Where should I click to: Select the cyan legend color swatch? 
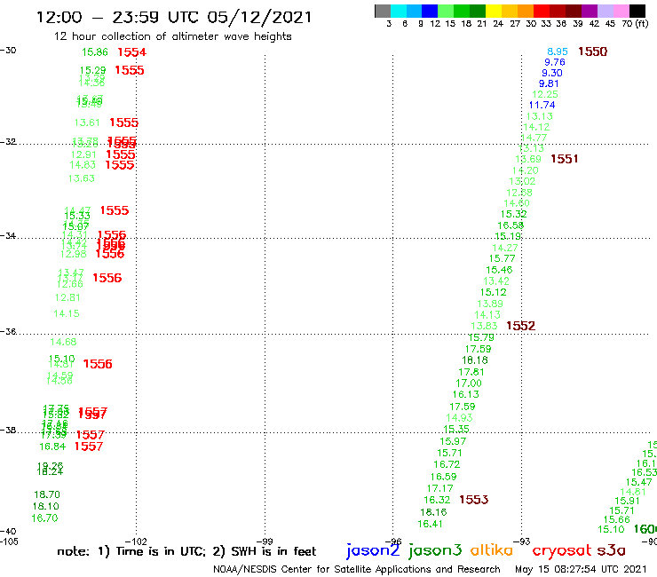click(x=399, y=11)
